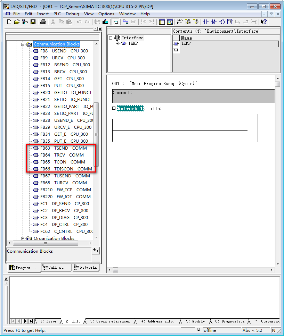Click the Close branch toolbar icon

[x=246, y=22]
